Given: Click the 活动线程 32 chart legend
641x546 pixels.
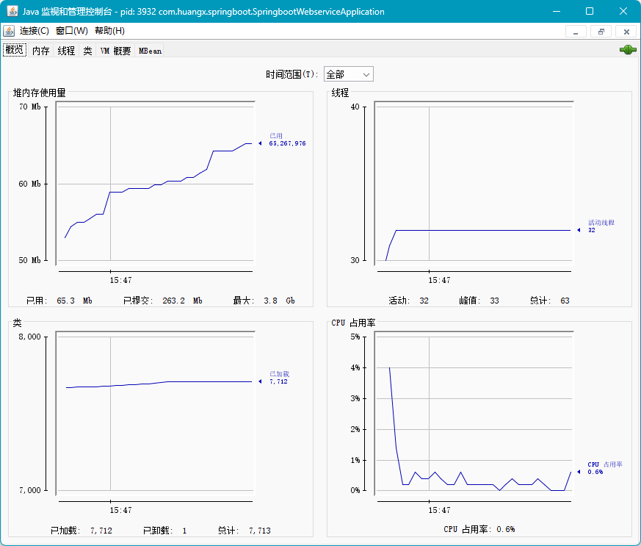Looking at the screenshot, I should coord(601,226).
